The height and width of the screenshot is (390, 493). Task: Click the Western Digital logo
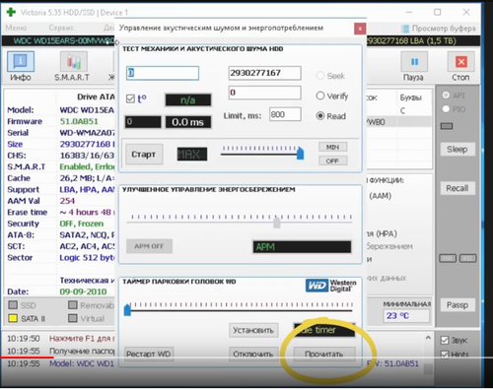point(331,286)
